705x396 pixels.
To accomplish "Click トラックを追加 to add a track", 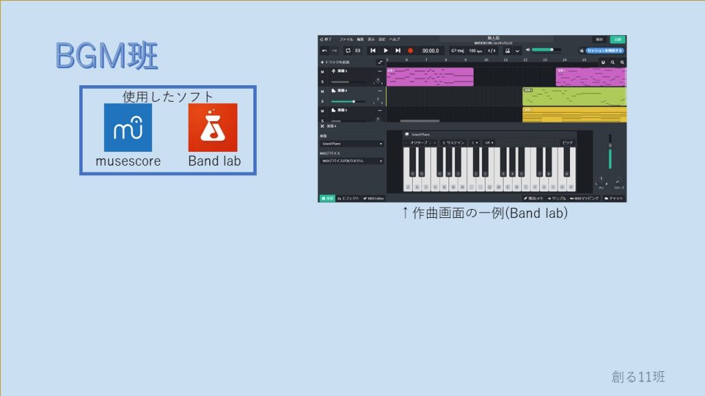I will [335, 62].
